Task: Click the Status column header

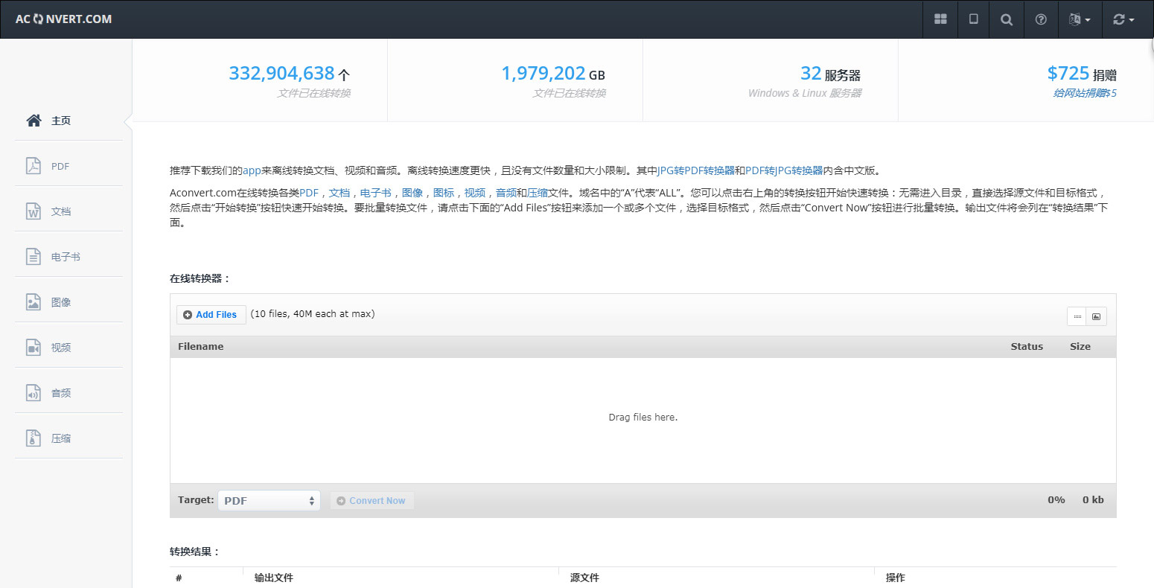Action: coord(1027,347)
